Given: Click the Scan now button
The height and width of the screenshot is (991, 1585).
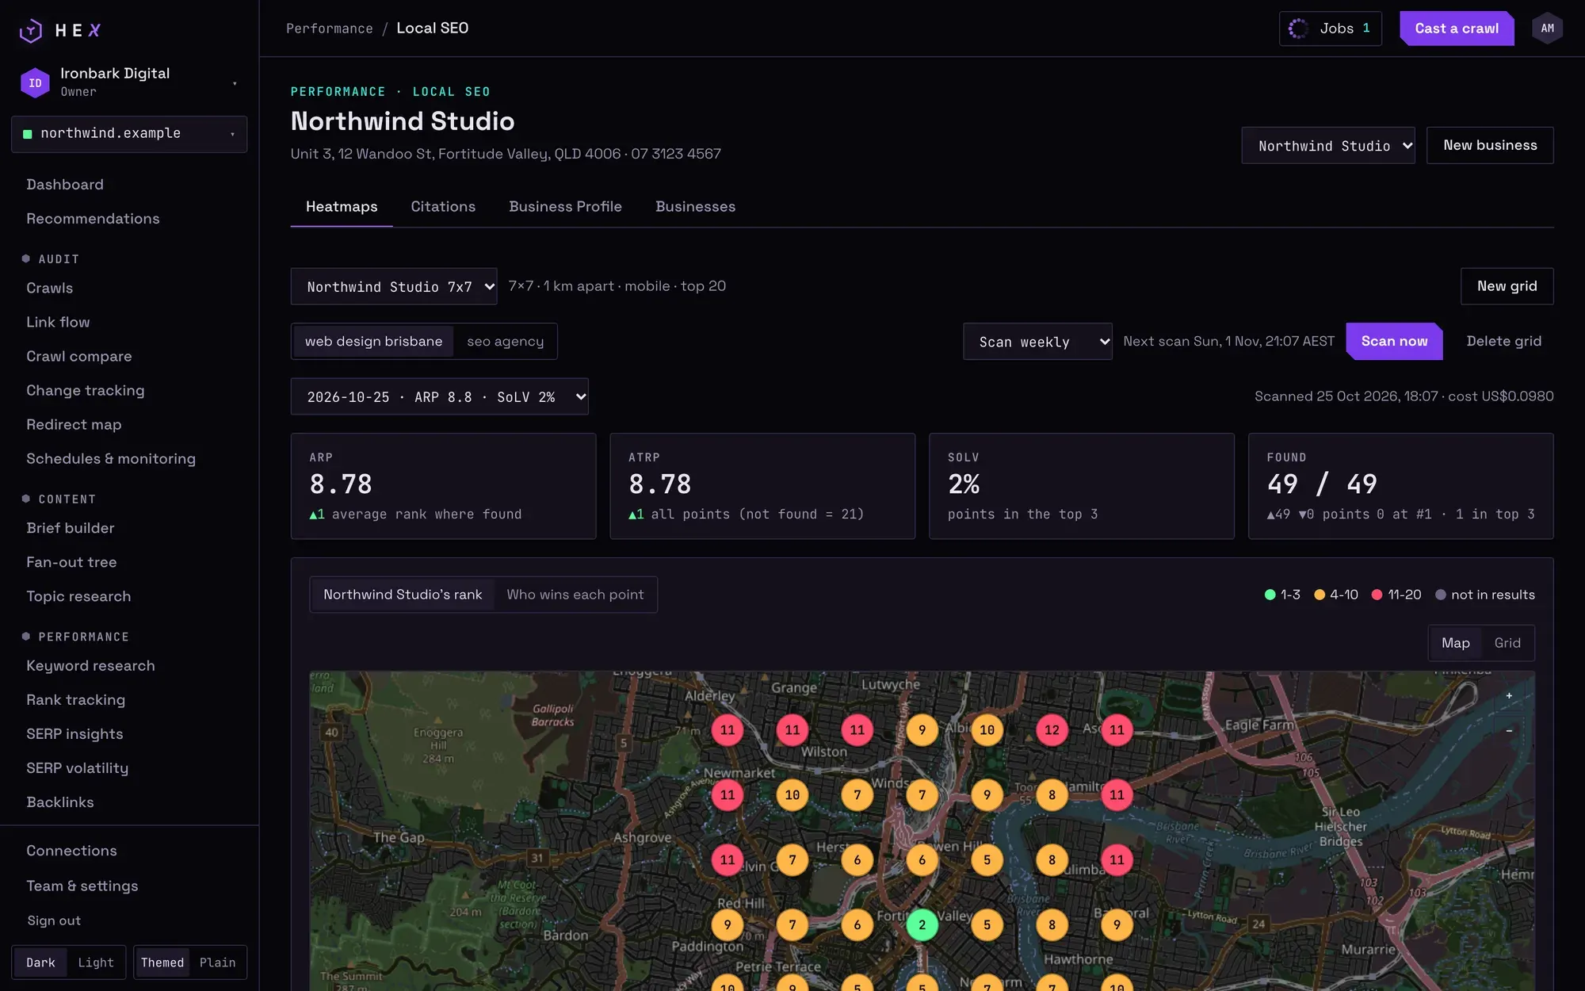Looking at the screenshot, I should [1394, 342].
